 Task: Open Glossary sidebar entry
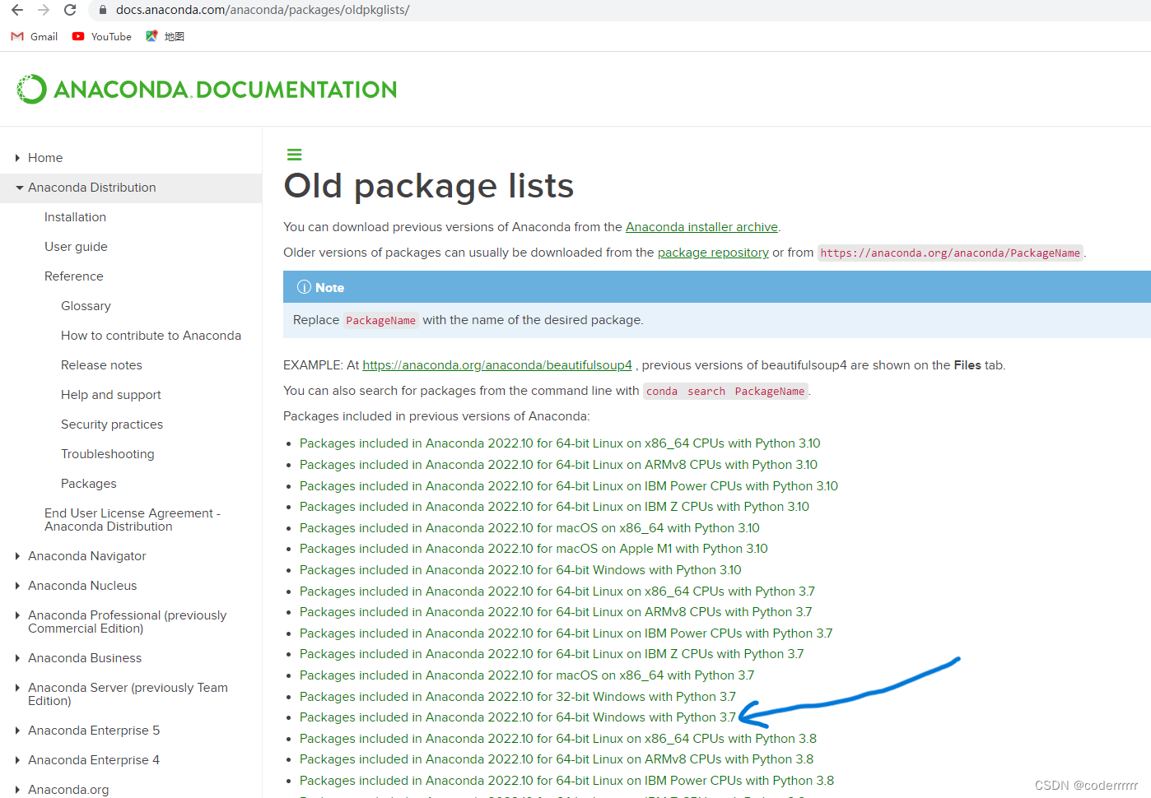(x=86, y=306)
